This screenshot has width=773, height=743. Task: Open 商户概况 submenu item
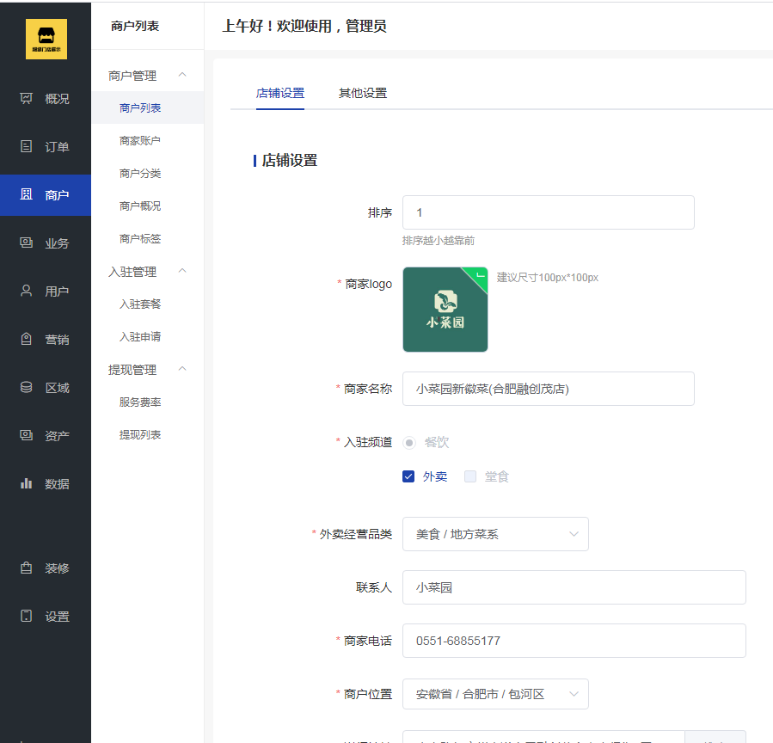140,206
